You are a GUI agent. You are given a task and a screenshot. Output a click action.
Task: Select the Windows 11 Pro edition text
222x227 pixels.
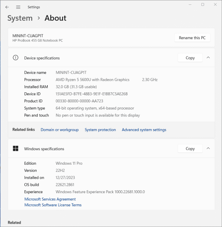coord(69,163)
